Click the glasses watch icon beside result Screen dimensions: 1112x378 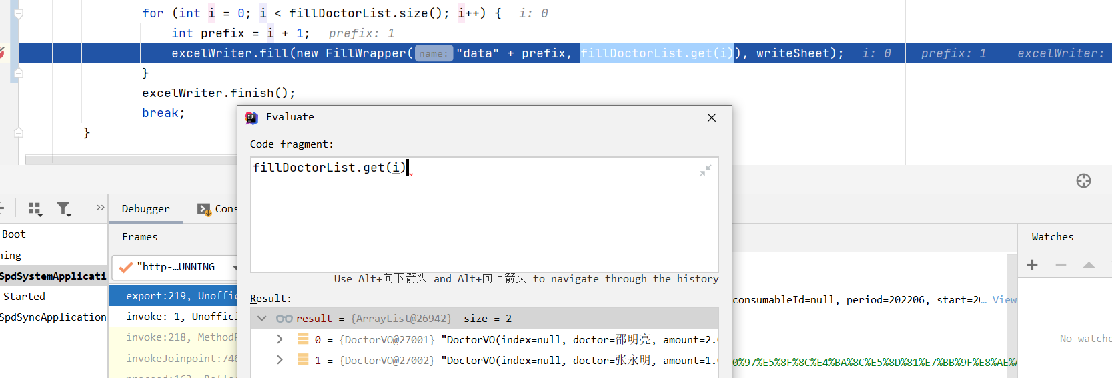click(284, 319)
